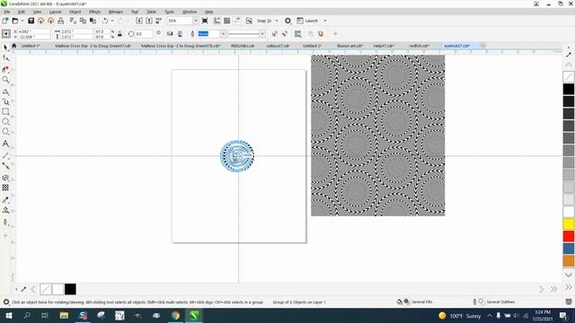The width and height of the screenshot is (575, 323).
Task: Open the outline width dropdown
Action: click(223, 34)
